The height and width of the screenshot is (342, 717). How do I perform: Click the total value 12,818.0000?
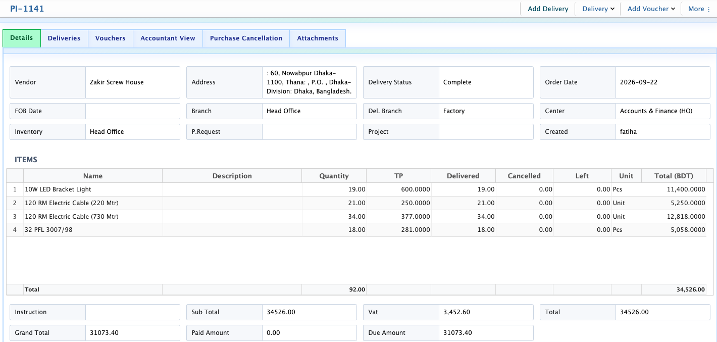686,217
